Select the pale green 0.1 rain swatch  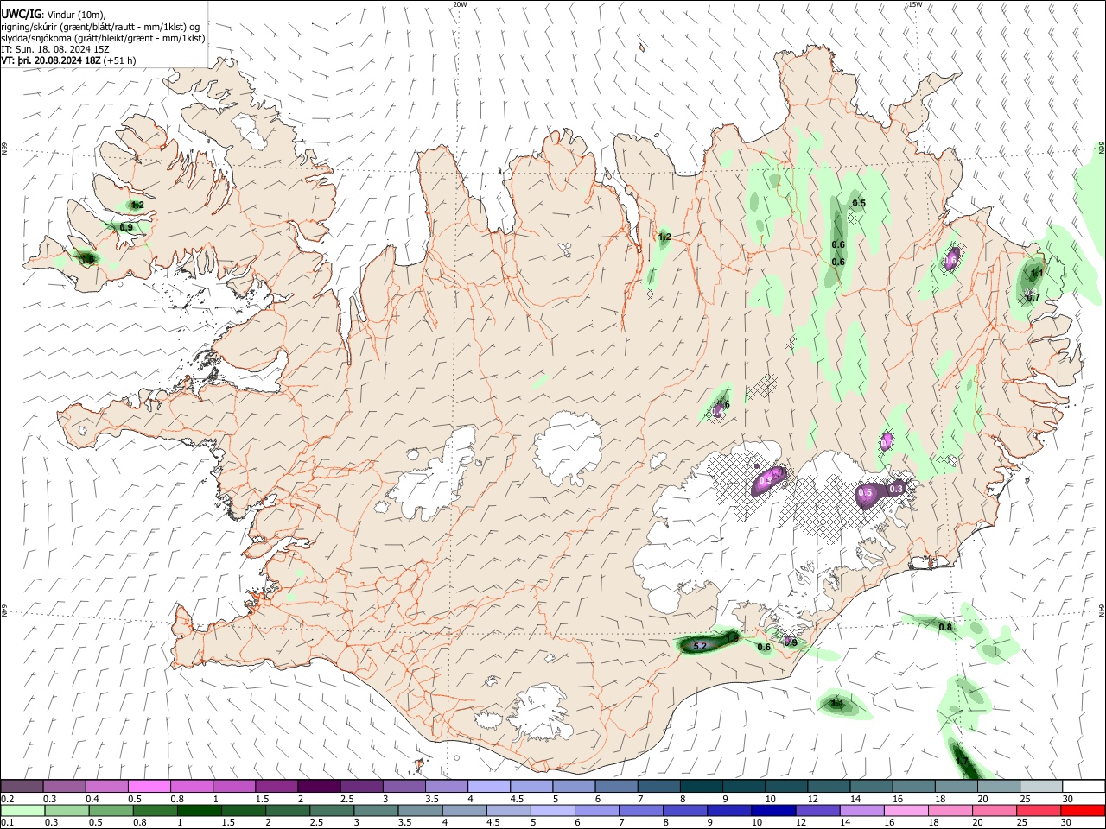[x=22, y=811]
